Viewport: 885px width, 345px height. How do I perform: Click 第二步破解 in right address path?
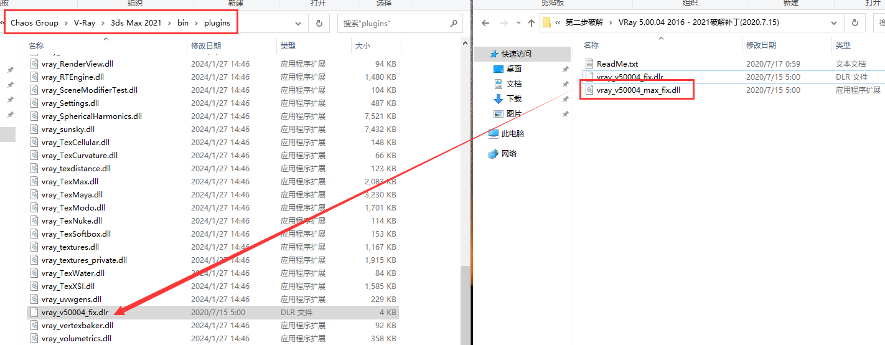coord(585,23)
